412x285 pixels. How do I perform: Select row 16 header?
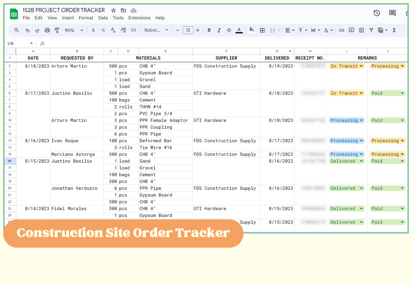pos(10,161)
